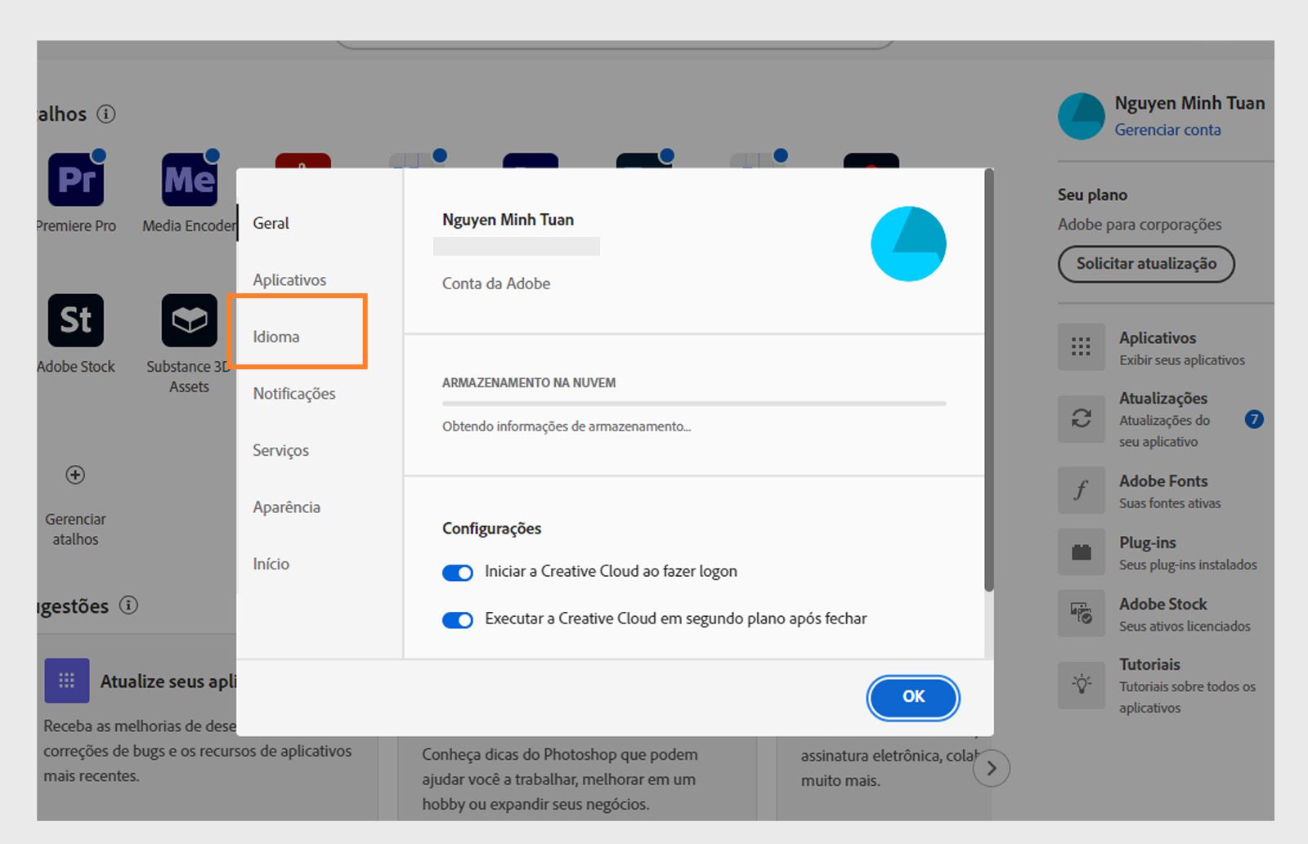
Task: Open Premiere Pro from shortcuts
Action: click(x=76, y=180)
